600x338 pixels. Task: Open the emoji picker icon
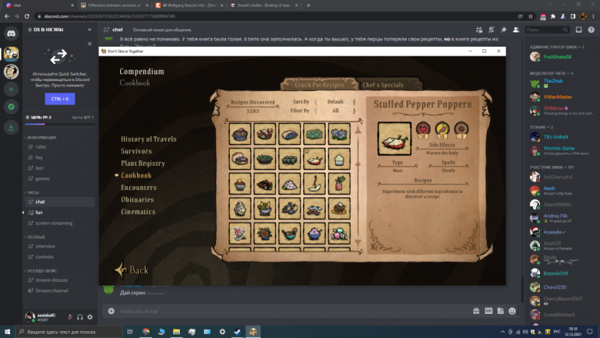(512, 311)
